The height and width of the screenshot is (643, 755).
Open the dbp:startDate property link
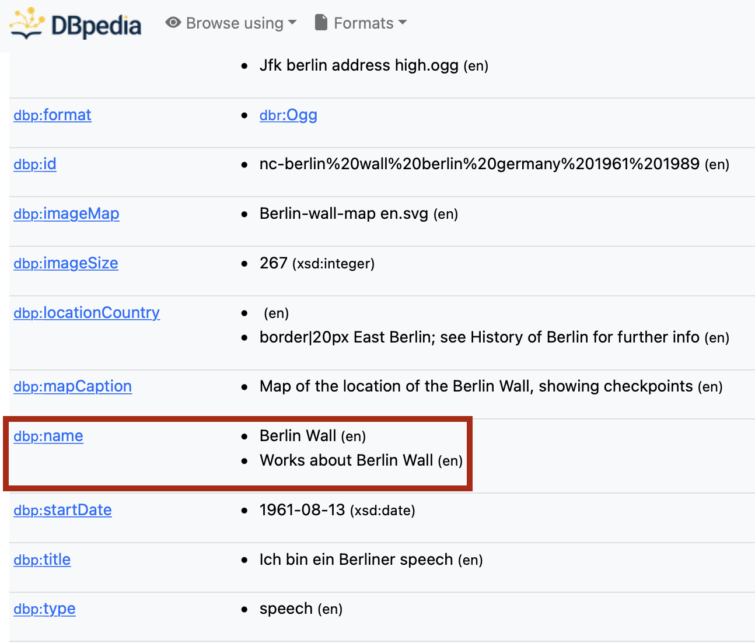click(x=62, y=510)
